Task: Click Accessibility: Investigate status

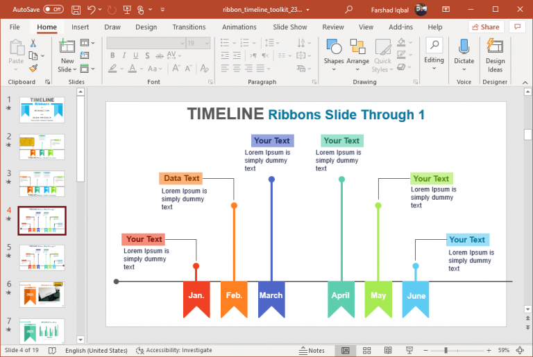Action: coord(174,350)
